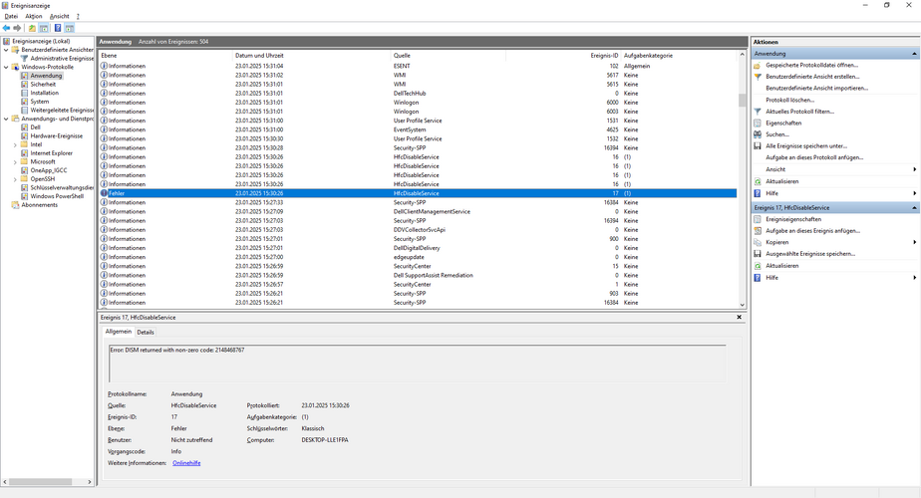
Task: Toggle the console tree toolbar icon
Action: [44, 28]
